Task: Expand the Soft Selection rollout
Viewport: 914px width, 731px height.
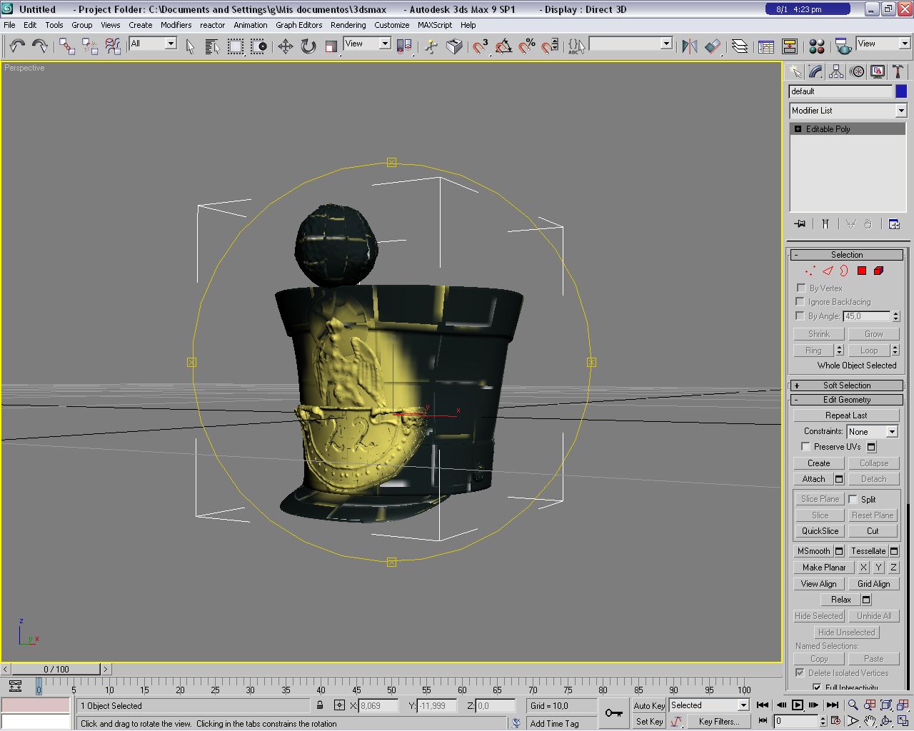Action: 846,385
